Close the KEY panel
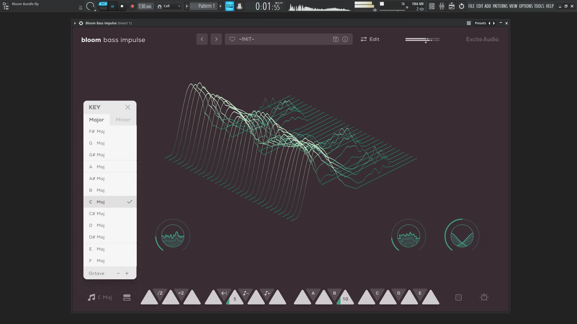The height and width of the screenshot is (324, 577). pyautogui.click(x=128, y=107)
